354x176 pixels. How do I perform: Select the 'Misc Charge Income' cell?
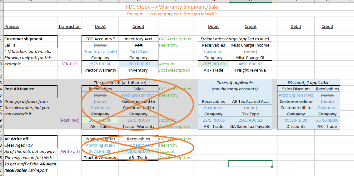[x=250, y=45]
